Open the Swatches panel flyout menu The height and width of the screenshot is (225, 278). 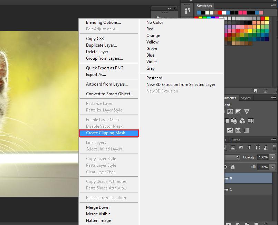tap(275, 6)
